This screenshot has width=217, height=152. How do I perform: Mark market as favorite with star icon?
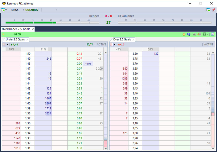coord(184,34)
